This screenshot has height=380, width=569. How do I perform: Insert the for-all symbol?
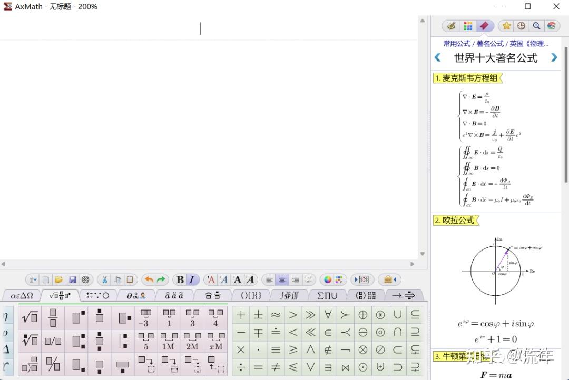click(328, 315)
